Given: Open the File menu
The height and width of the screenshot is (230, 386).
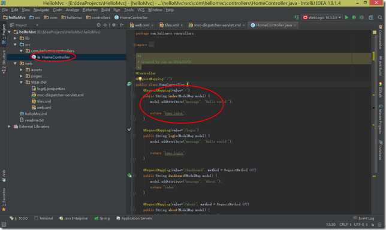Looking at the screenshot, I should click(5, 10).
